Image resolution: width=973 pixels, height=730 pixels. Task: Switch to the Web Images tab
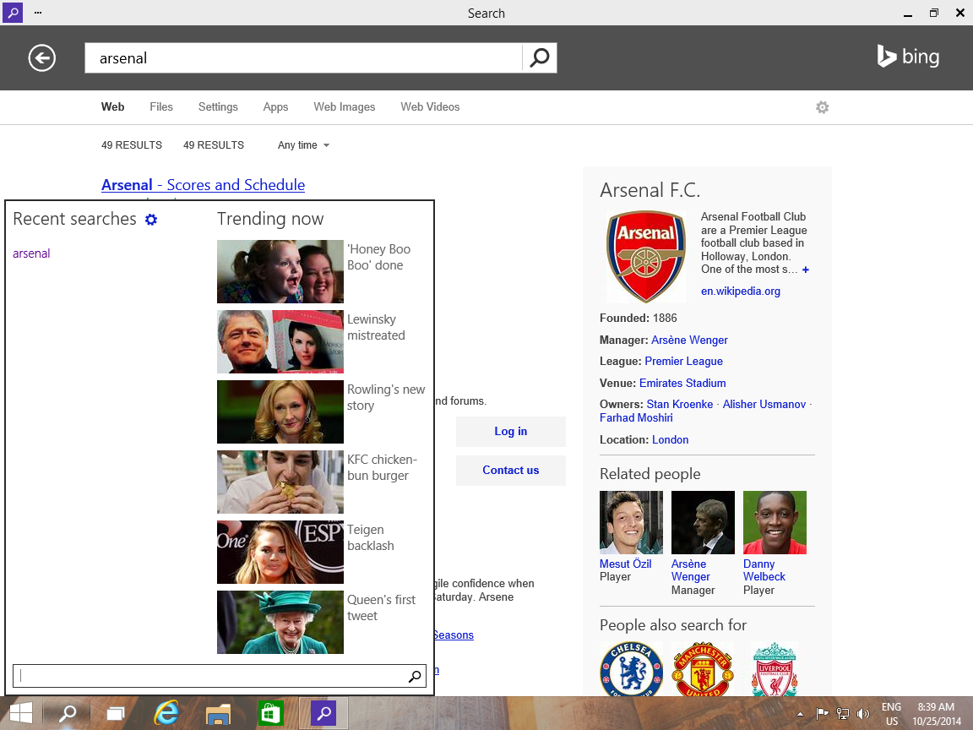pos(345,106)
